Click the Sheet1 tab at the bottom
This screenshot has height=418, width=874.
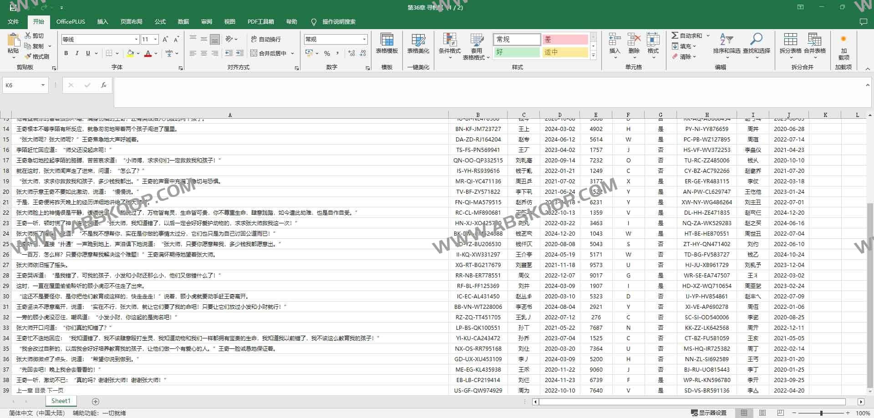tap(61, 401)
